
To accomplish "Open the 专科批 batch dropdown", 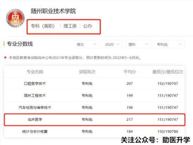I will (x=169, y=44).
